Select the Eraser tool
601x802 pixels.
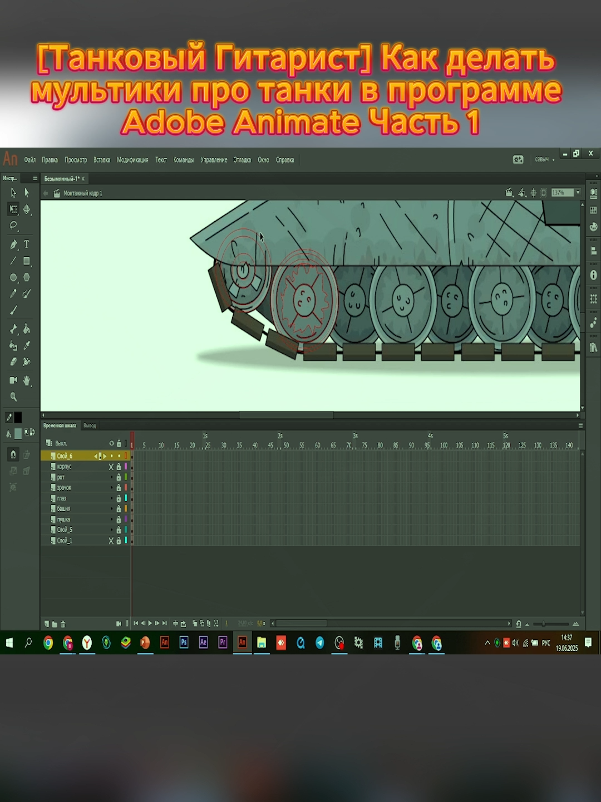point(13,361)
